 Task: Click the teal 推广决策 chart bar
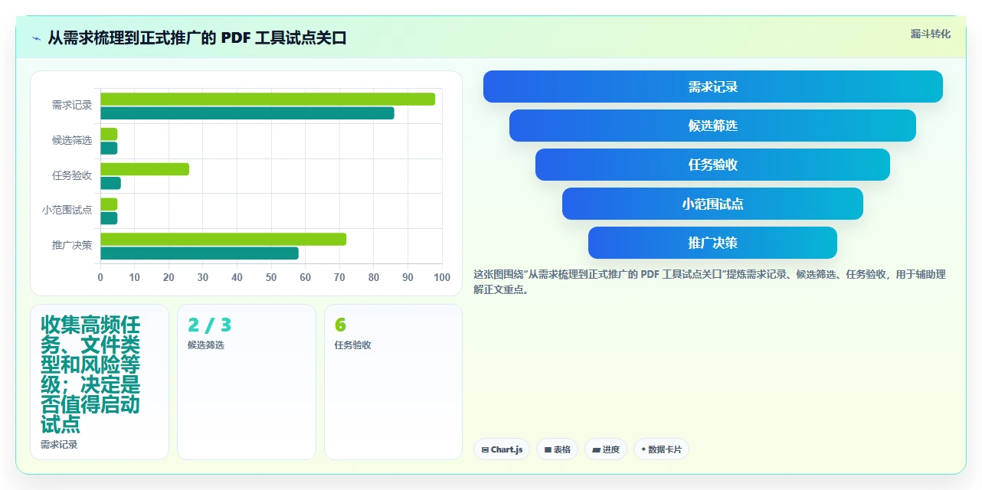pyautogui.click(x=199, y=253)
